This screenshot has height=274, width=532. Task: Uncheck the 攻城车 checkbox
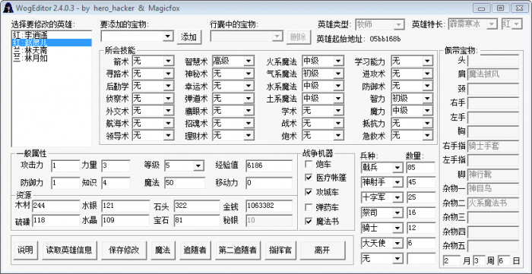click(x=309, y=192)
